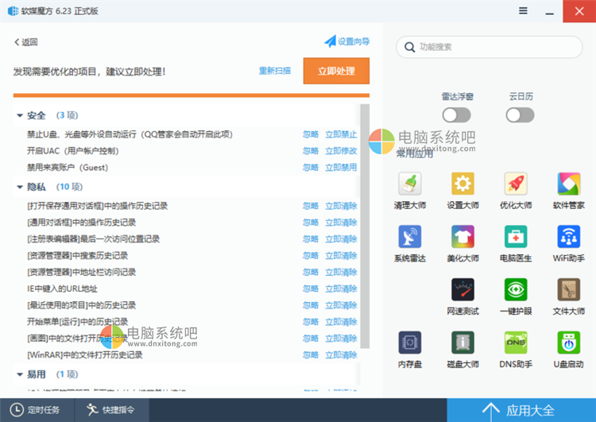
Task: Open the 优化大师 rocket icon
Action: coord(516,184)
